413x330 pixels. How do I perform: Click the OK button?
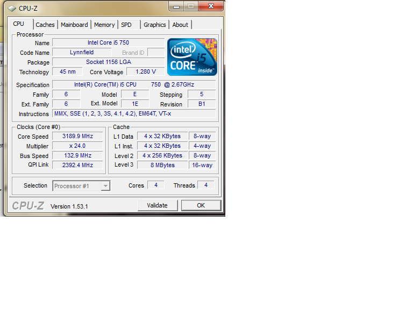201,205
